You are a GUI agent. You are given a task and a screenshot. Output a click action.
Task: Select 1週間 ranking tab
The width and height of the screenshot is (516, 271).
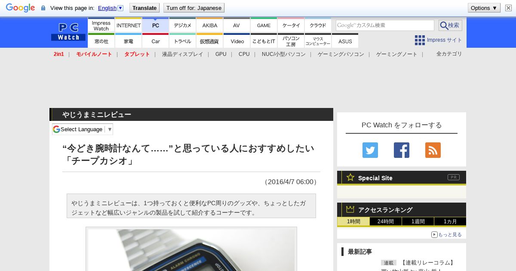(418, 222)
